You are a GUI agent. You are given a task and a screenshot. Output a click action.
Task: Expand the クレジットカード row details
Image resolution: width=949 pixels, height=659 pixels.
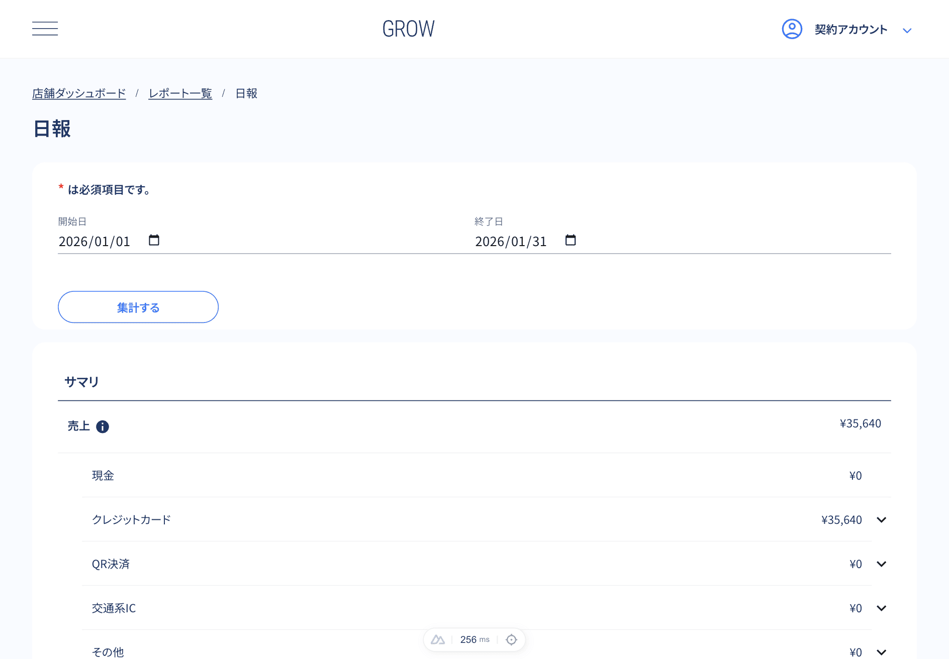[x=881, y=520]
